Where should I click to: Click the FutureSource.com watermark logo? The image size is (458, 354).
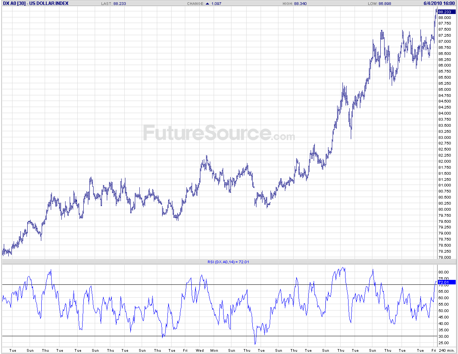point(219,134)
